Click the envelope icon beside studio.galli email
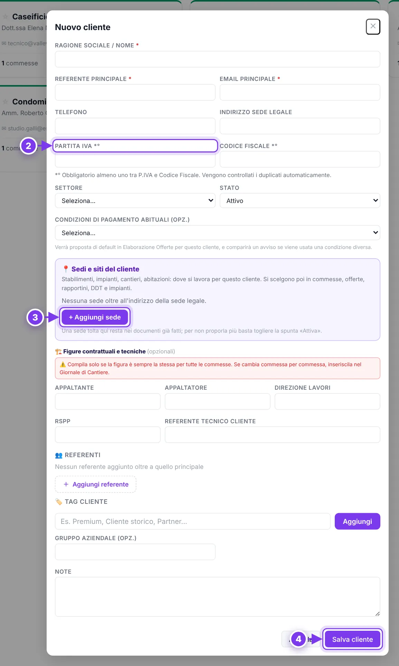 [4, 129]
